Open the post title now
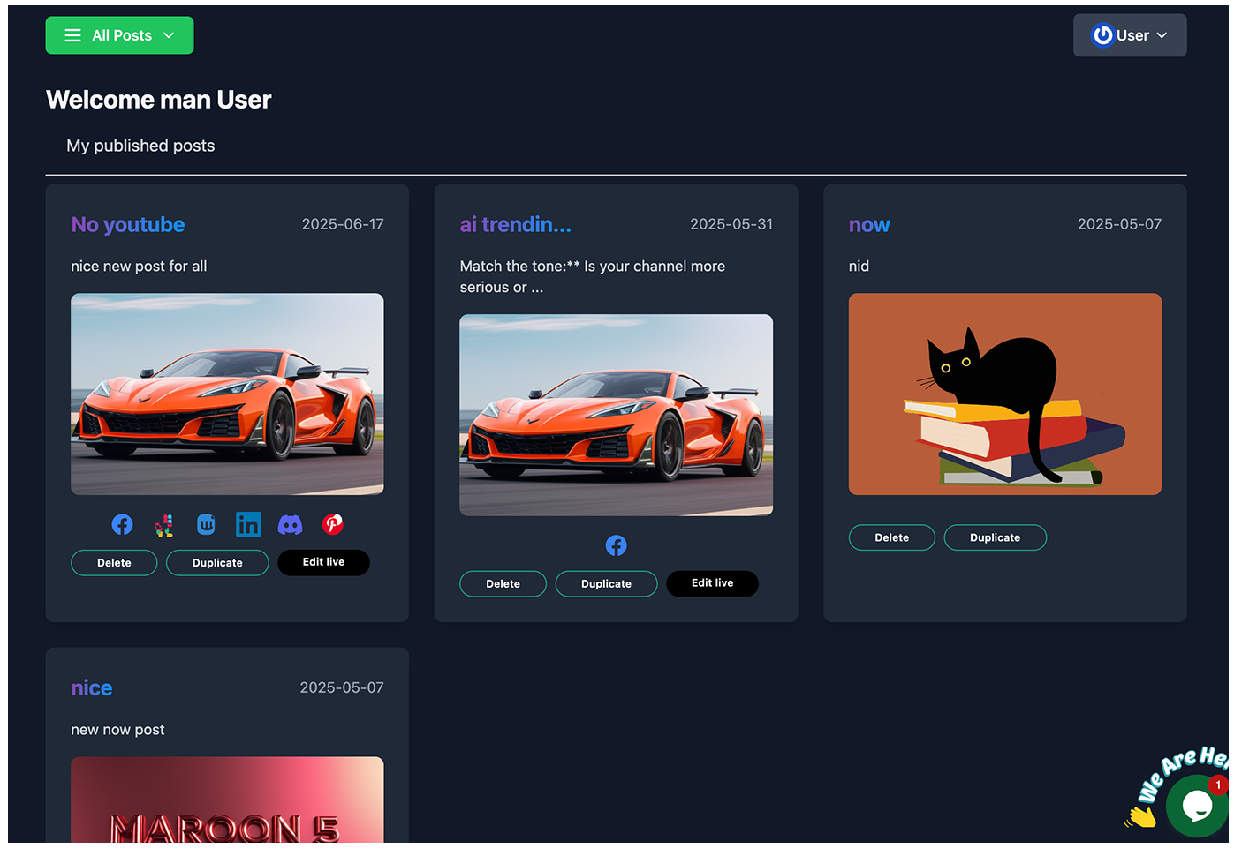The width and height of the screenshot is (1234, 856). pos(869,225)
